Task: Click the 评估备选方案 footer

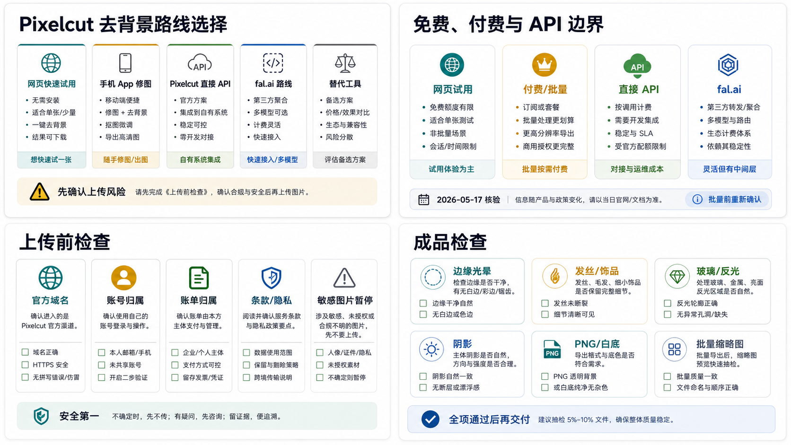Action: coord(345,160)
